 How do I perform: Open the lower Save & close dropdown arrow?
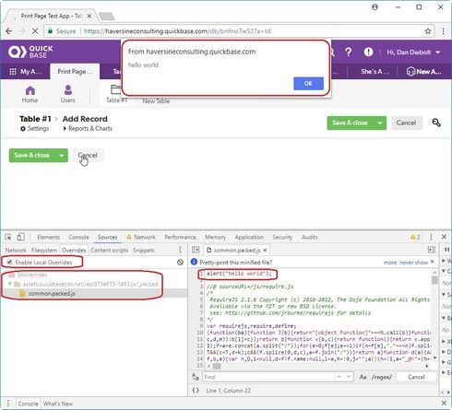coord(62,156)
